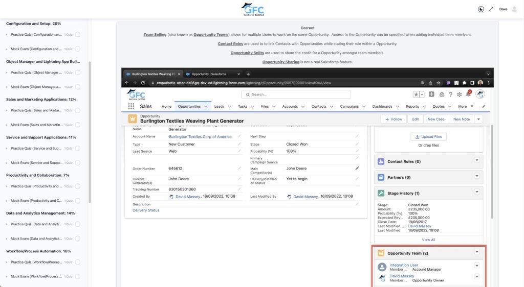Screen dimensions: 524x287
Task: Close the Burlington Textiles browser tab
Action: (x=179, y=74)
